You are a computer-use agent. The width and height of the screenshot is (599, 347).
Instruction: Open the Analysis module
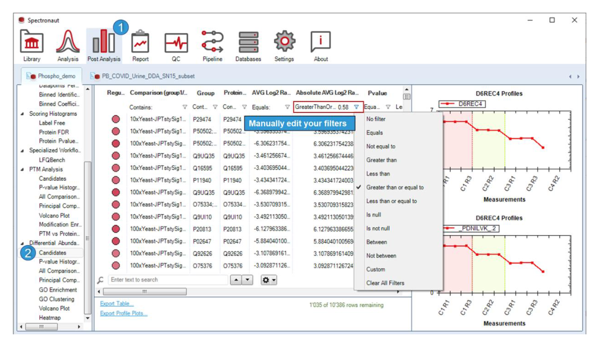click(68, 46)
